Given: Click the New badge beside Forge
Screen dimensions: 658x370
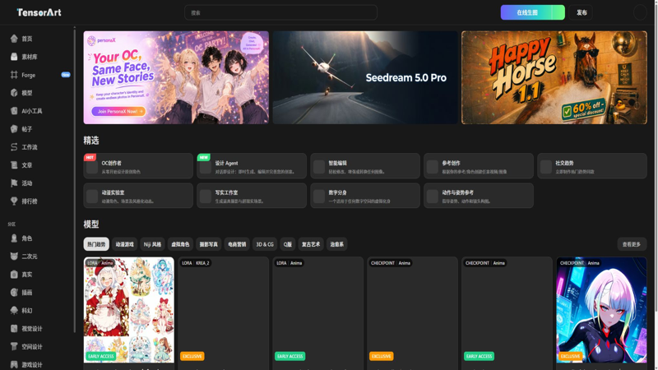Looking at the screenshot, I should click(66, 75).
